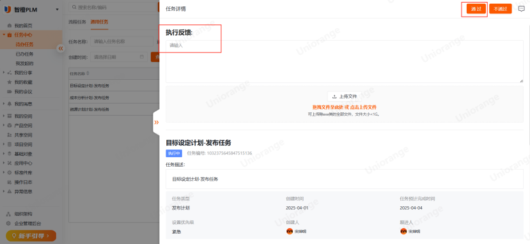The image size is (530, 244).
Task: Click the clipboard icon beside 任务中心
Action: click(x=10, y=34)
